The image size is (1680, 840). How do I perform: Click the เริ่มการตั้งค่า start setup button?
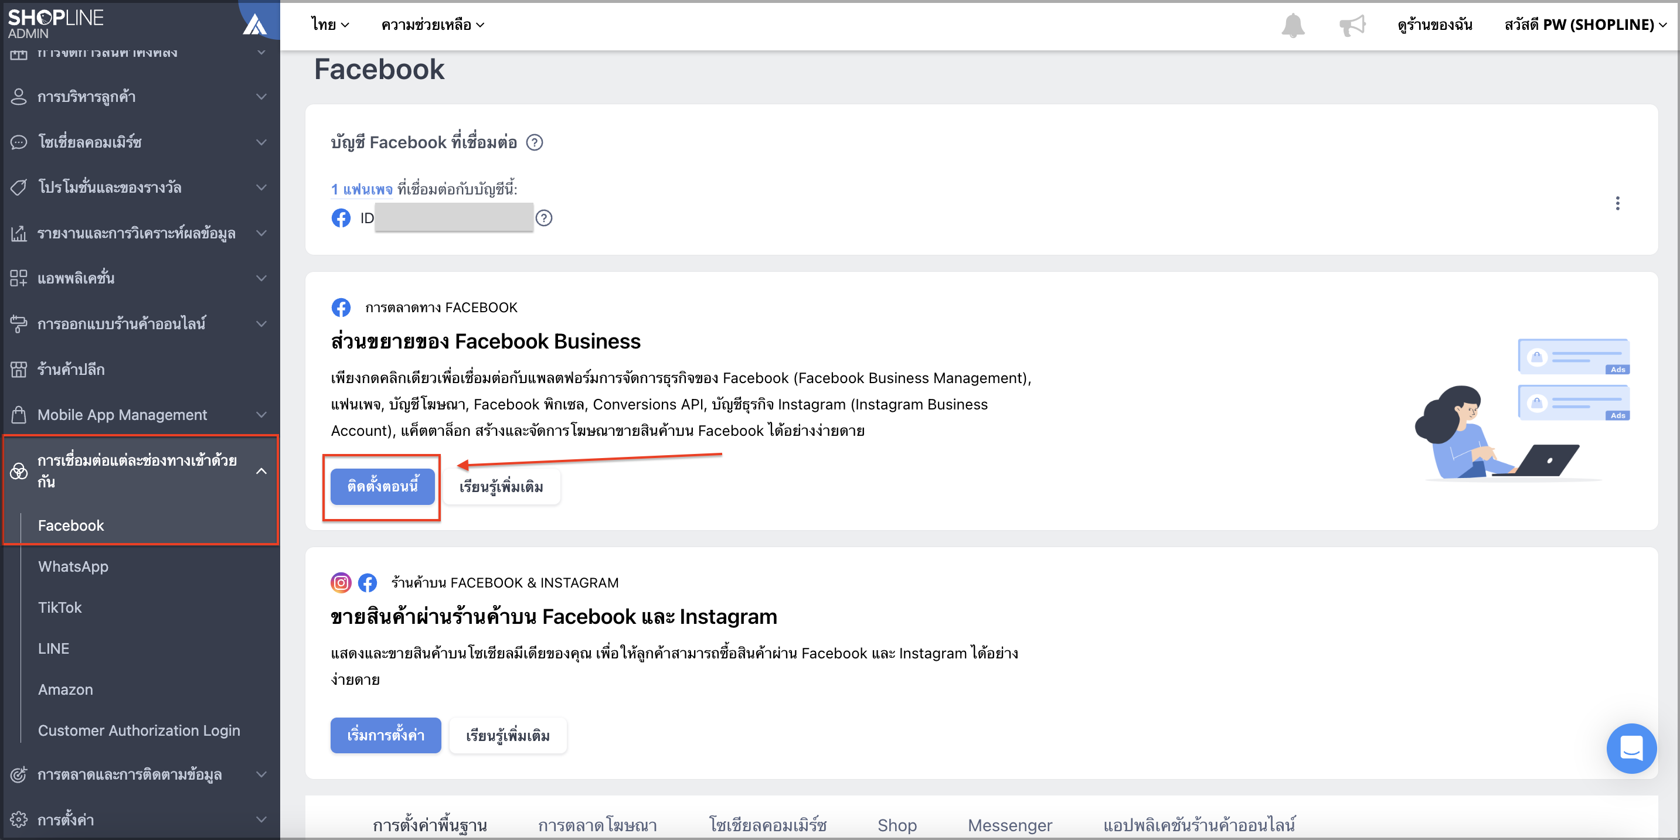click(x=386, y=735)
